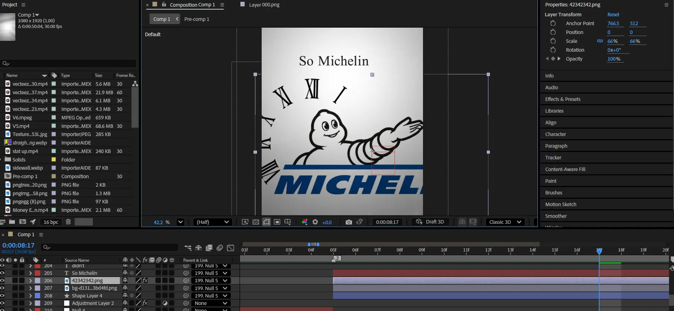Expand layer 206 42342342.png properties
This screenshot has height=311, width=674.
pyautogui.click(x=30, y=281)
